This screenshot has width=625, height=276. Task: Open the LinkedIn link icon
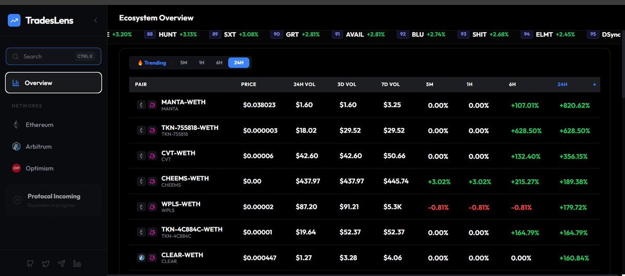(77, 264)
